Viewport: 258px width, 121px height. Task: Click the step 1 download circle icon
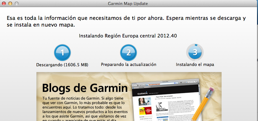point(62,52)
